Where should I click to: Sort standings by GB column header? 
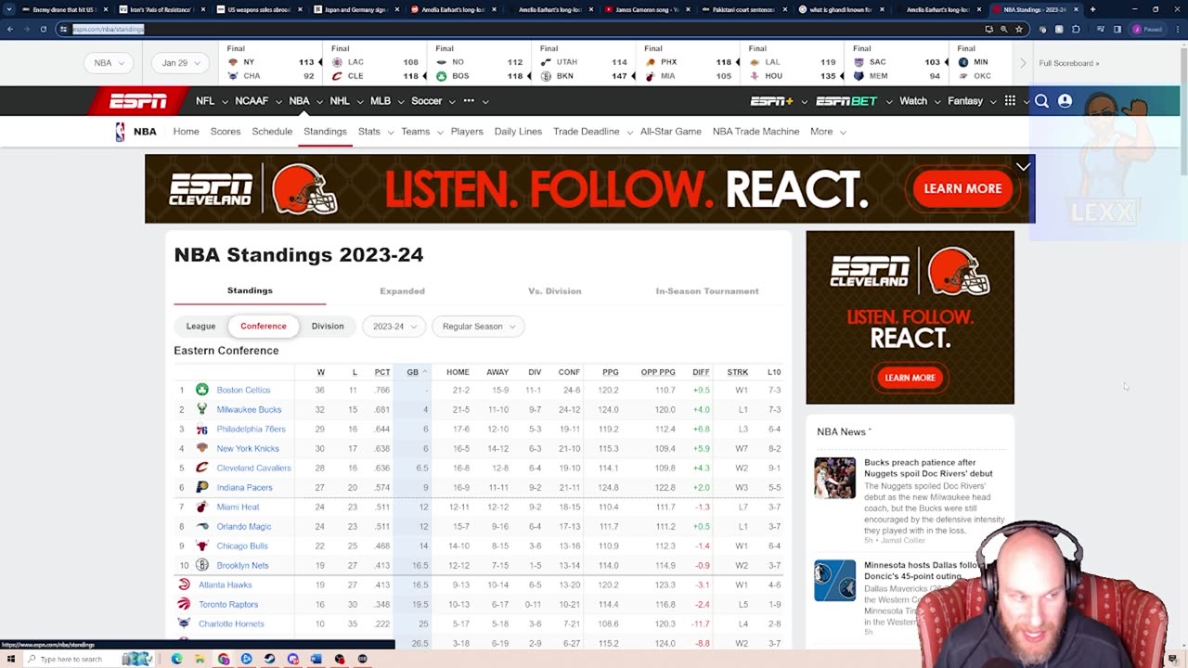[x=412, y=372]
